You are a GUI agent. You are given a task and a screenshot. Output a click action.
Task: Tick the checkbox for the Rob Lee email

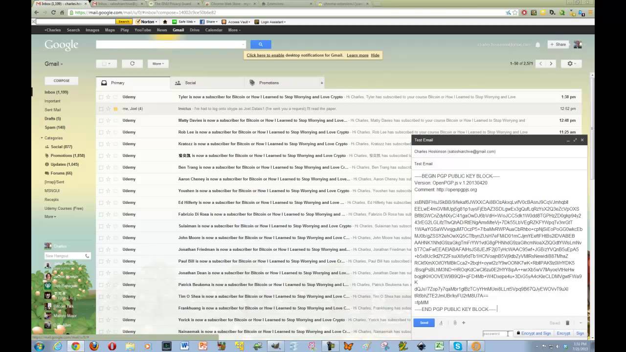click(x=101, y=132)
